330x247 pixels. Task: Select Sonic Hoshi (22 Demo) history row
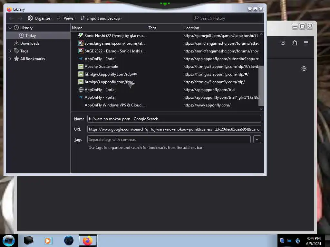coord(165,36)
